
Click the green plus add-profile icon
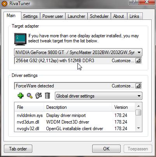pyautogui.click(x=21, y=96)
